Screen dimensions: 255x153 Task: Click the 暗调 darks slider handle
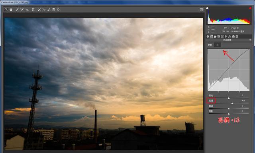point(229,109)
